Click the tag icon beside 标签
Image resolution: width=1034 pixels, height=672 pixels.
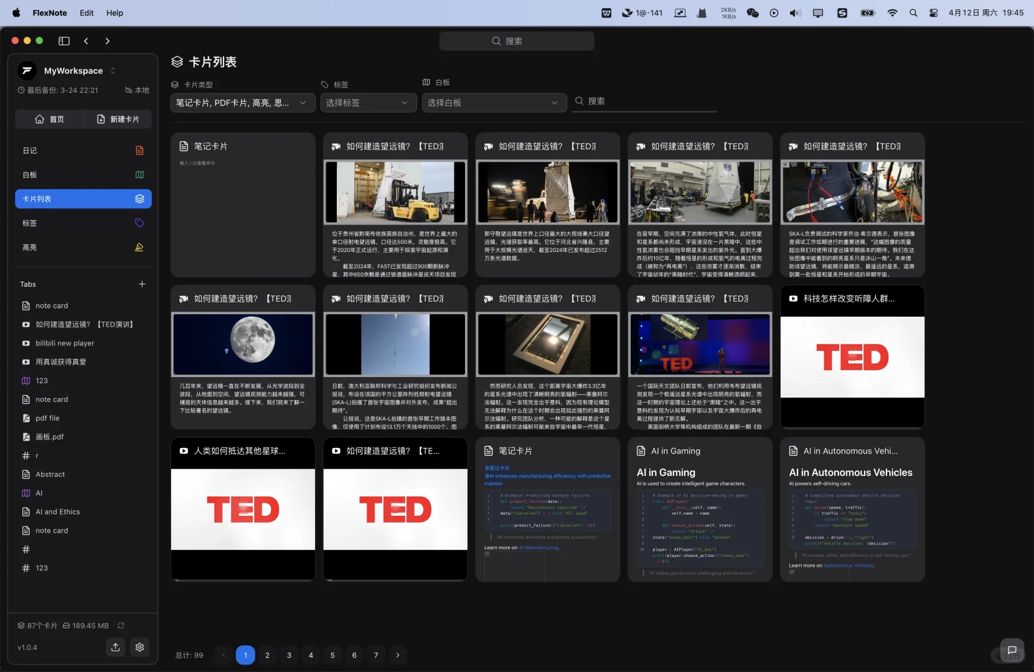coord(139,223)
